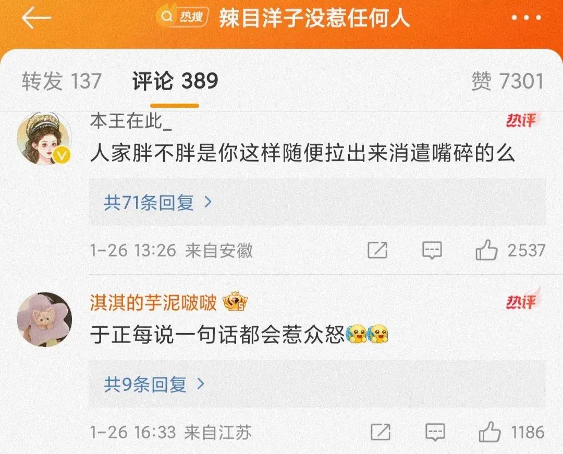Screen dimensions: 563x454
Task: Select the 评论 389 tab
Action: 175,81
